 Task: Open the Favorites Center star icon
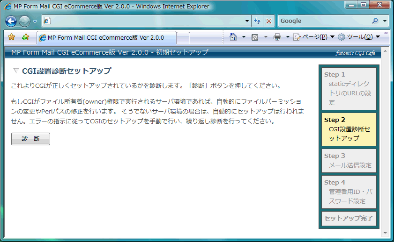[11, 37]
